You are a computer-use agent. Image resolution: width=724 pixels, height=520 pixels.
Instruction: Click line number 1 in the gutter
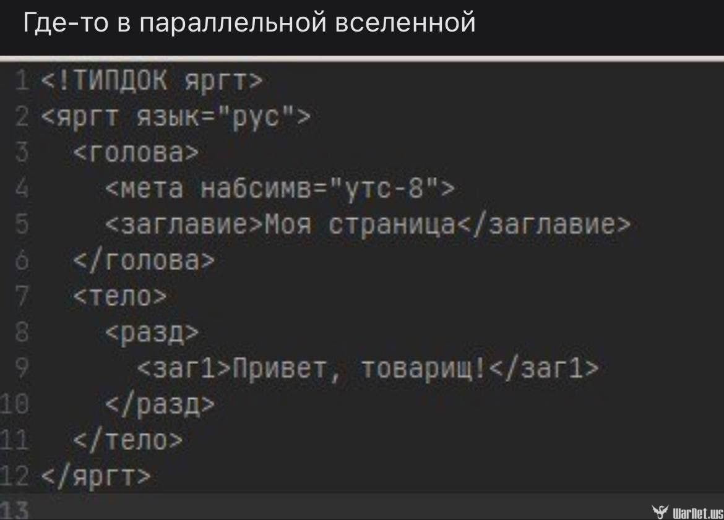coord(22,81)
